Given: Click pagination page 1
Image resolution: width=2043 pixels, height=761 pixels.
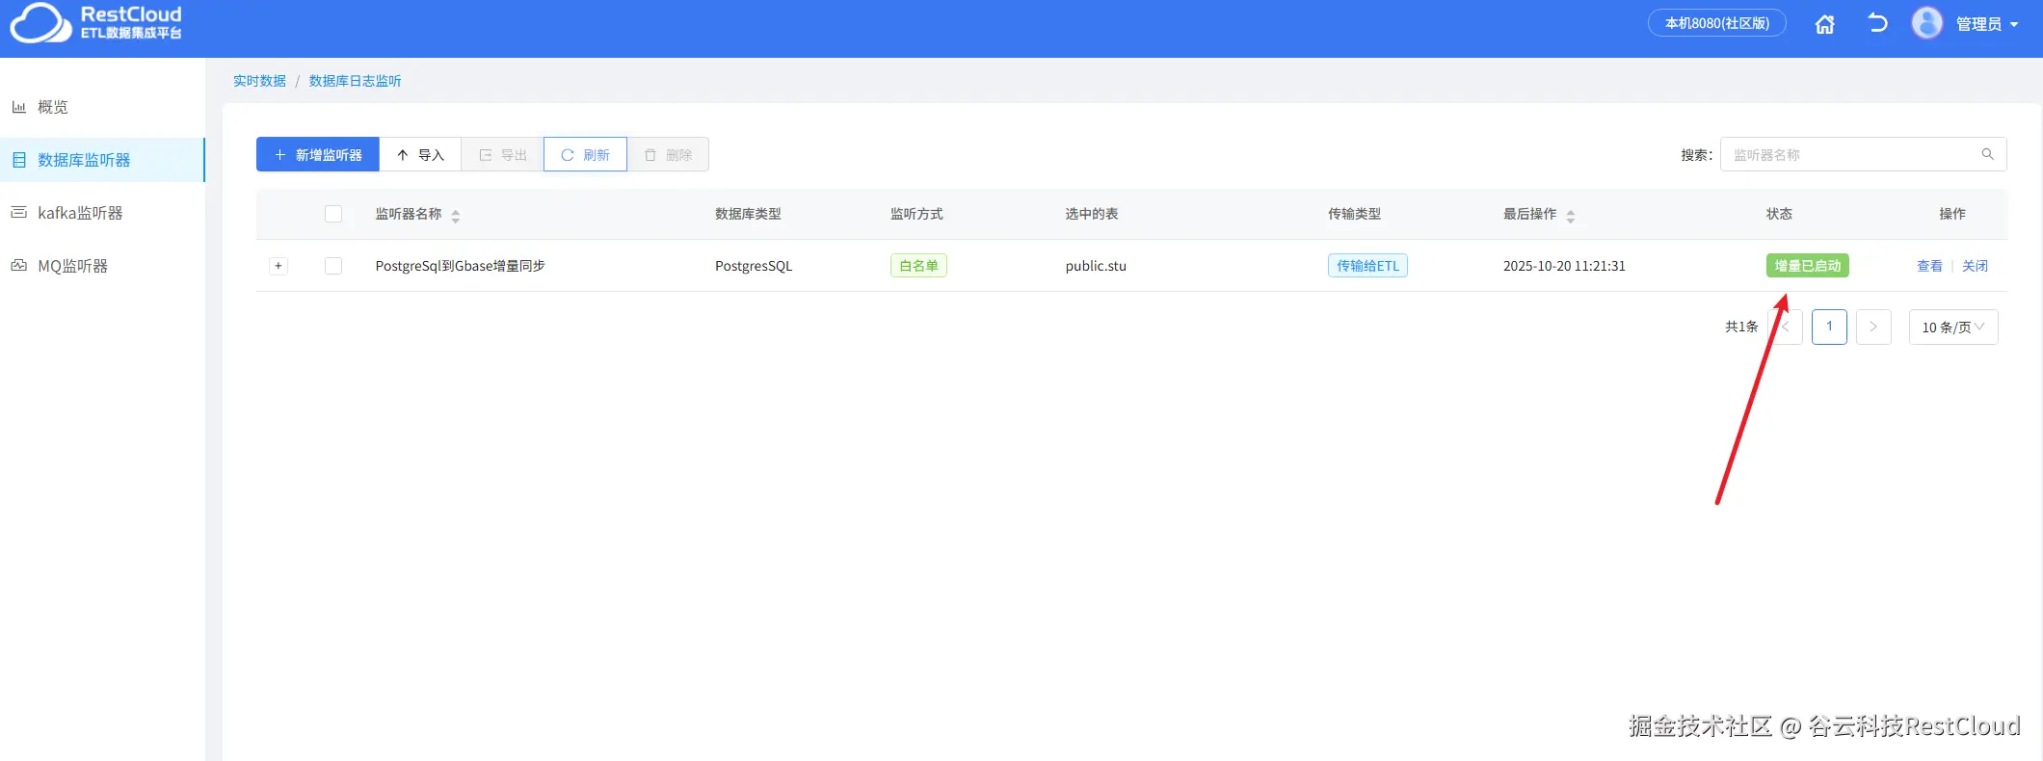Looking at the screenshot, I should [1829, 327].
